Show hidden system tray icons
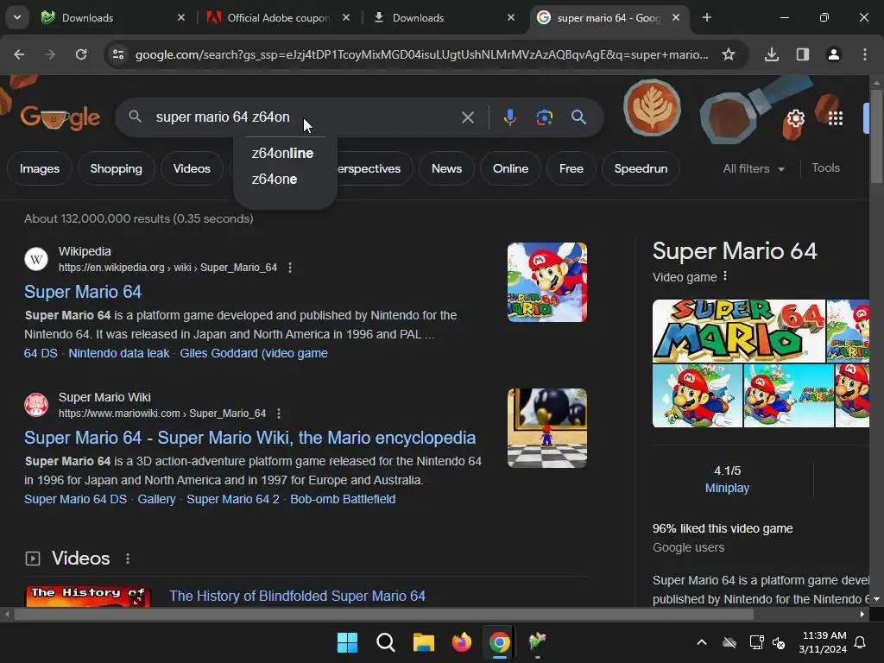This screenshot has height=663, width=884. pyautogui.click(x=702, y=642)
